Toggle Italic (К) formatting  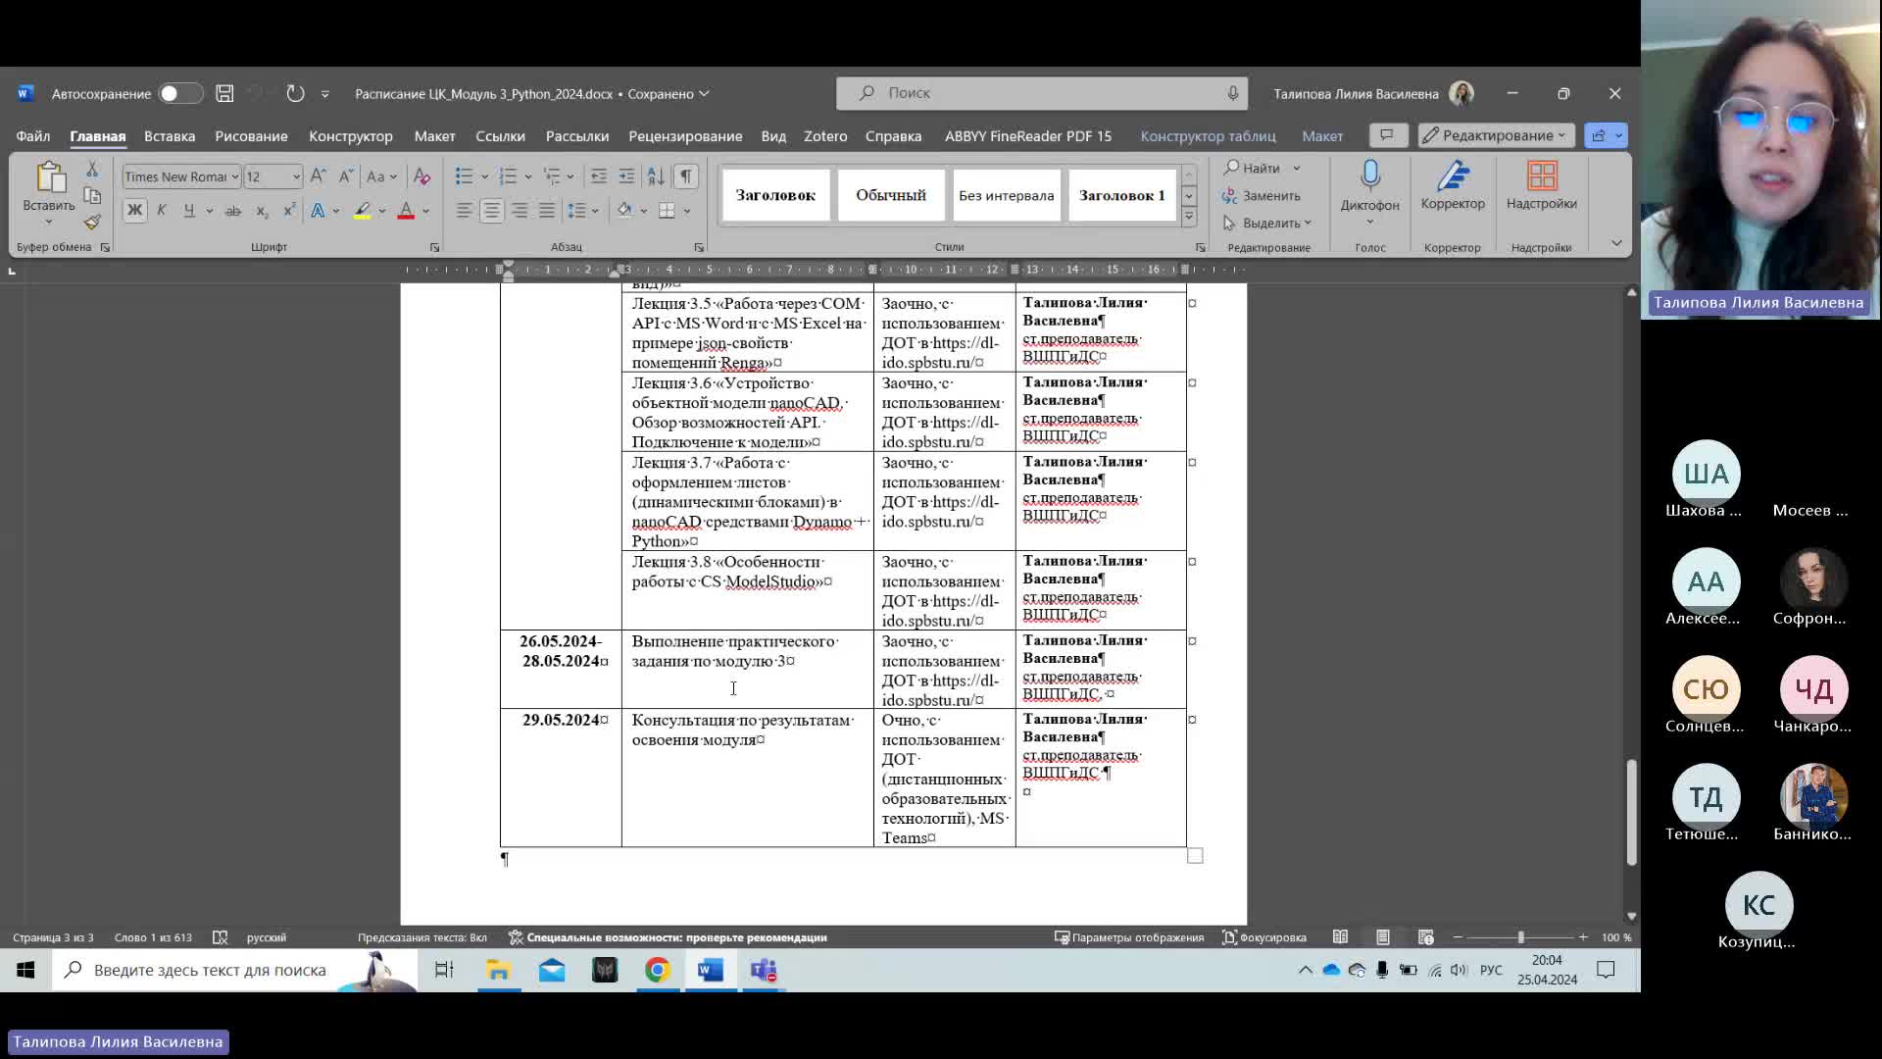[x=162, y=211]
